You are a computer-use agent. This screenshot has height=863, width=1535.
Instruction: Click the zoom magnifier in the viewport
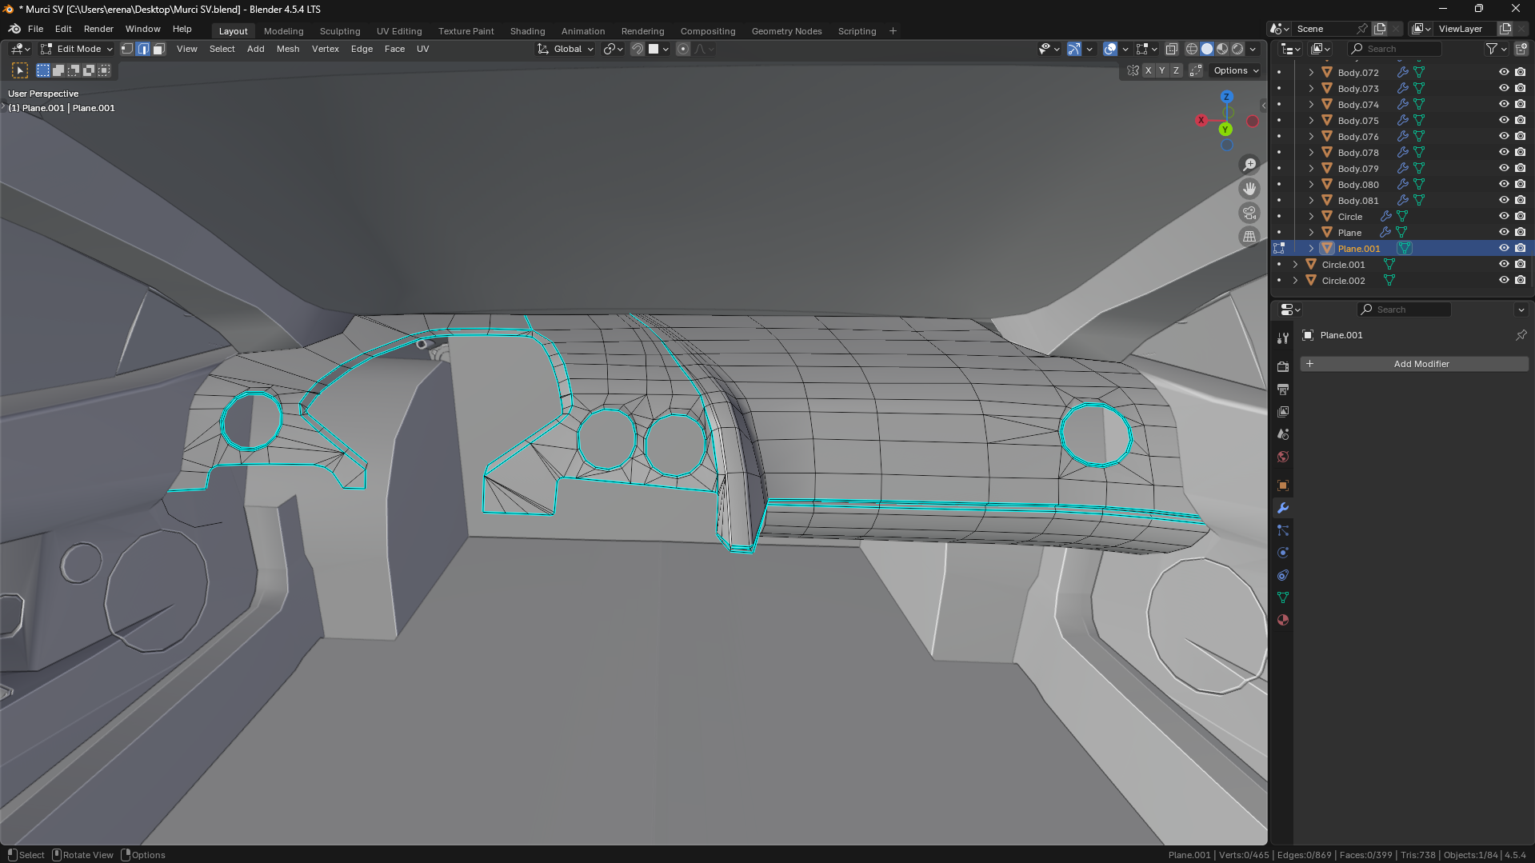tap(1249, 165)
